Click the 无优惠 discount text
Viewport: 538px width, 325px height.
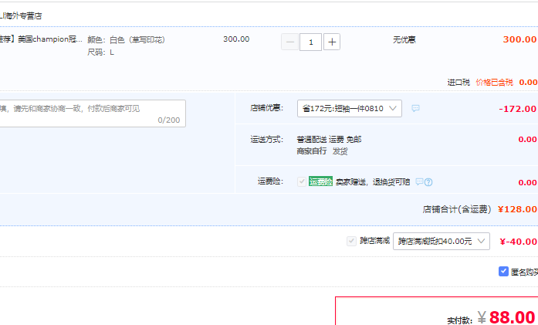(404, 40)
